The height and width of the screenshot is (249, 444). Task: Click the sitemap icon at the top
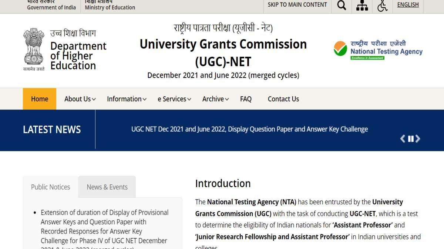361,5
